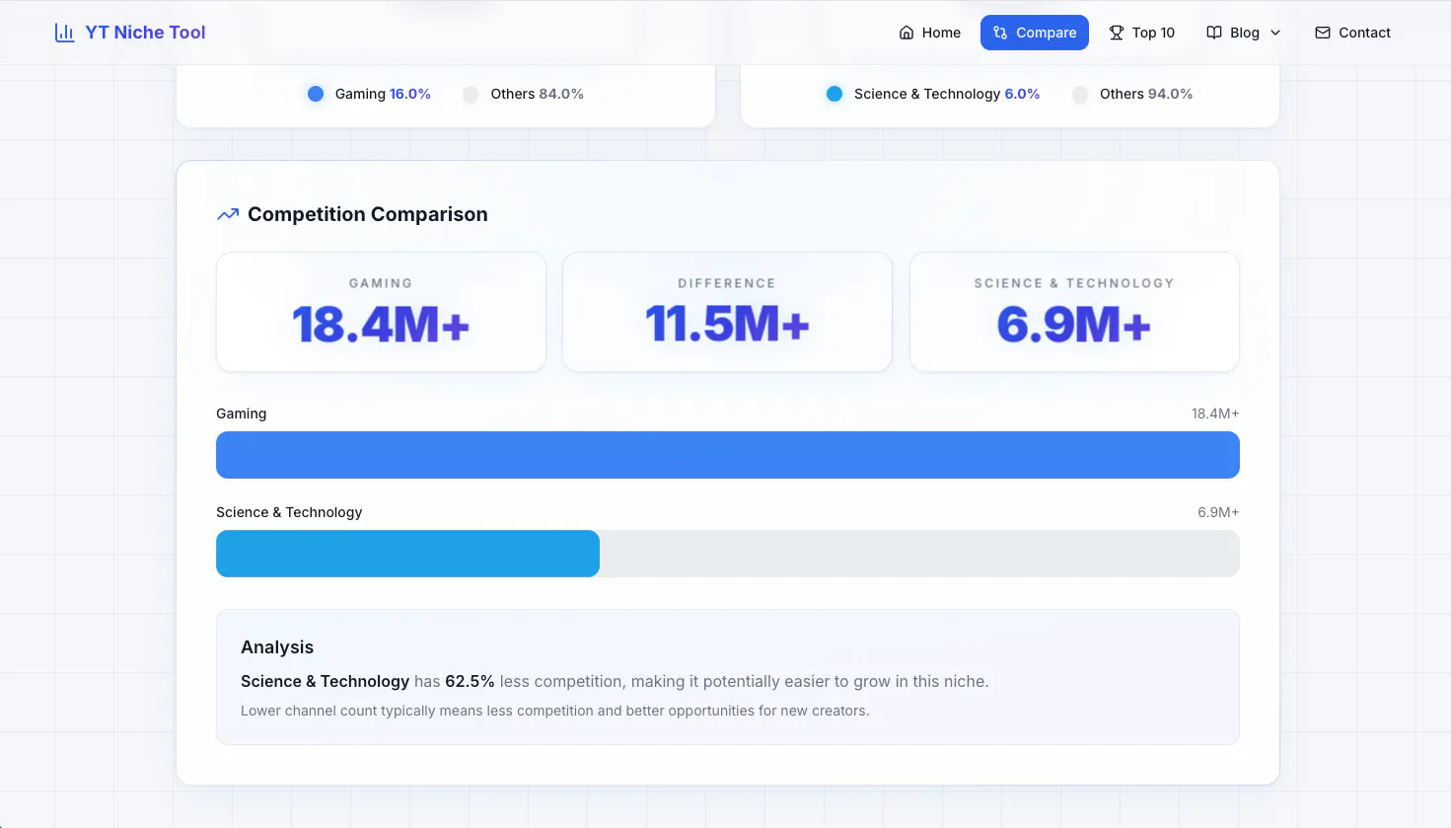Screen dimensions: 1451x828
Task: Click the Home house icon in navigation
Action: [907, 33]
